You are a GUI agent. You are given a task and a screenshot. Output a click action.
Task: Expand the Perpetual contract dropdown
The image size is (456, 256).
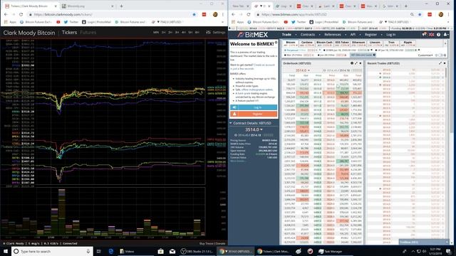click(320, 50)
